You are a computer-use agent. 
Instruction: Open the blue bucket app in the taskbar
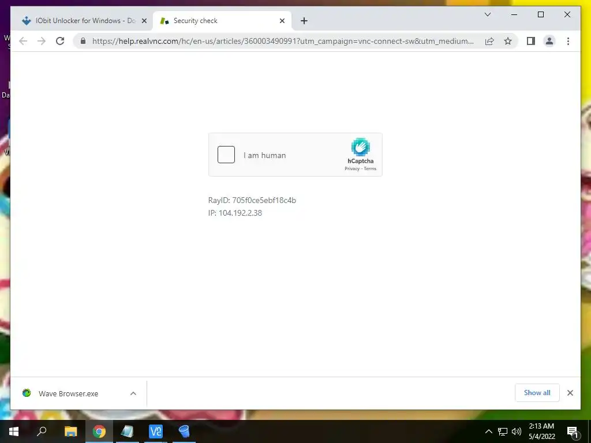[184, 431]
